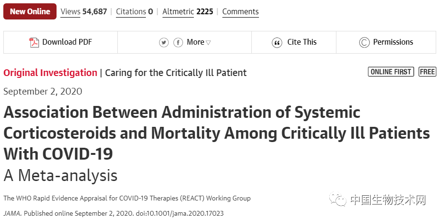Click the PDF file icon
The height and width of the screenshot is (219, 440).
click(x=34, y=42)
